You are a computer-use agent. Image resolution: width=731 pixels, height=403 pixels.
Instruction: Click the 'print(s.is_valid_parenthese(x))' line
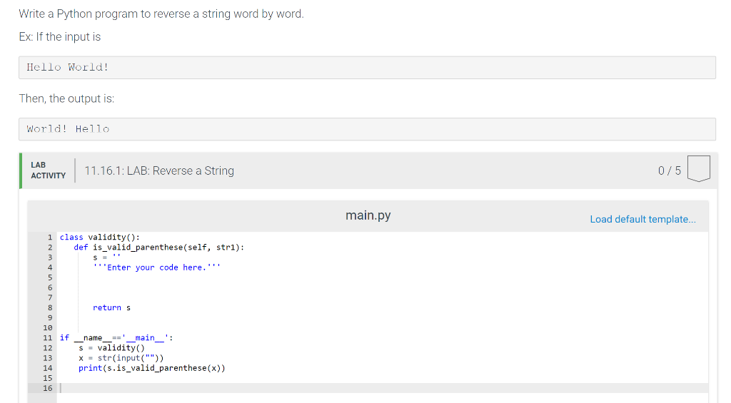point(152,368)
